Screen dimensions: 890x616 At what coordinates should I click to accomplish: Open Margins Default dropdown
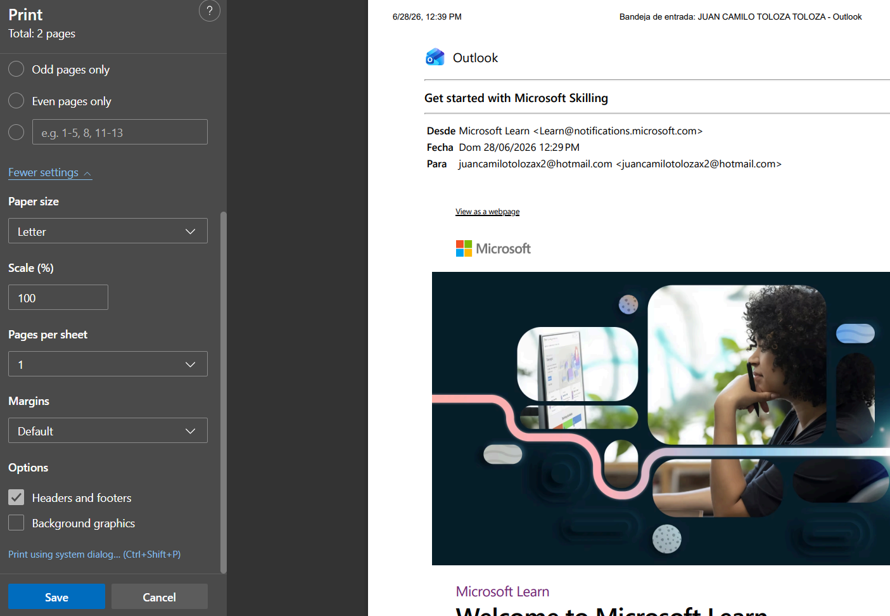point(108,431)
